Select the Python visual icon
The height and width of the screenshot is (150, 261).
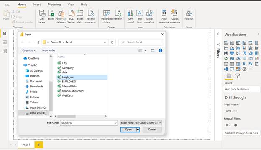[251, 64]
